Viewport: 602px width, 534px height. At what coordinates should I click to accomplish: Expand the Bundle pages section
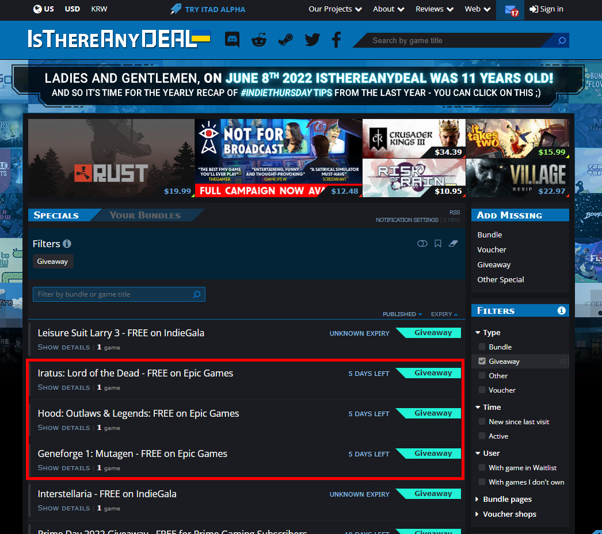pyautogui.click(x=504, y=499)
